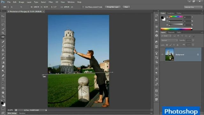Click the Hue value input field
This screenshot has width=204, height=115.
tap(187, 17)
